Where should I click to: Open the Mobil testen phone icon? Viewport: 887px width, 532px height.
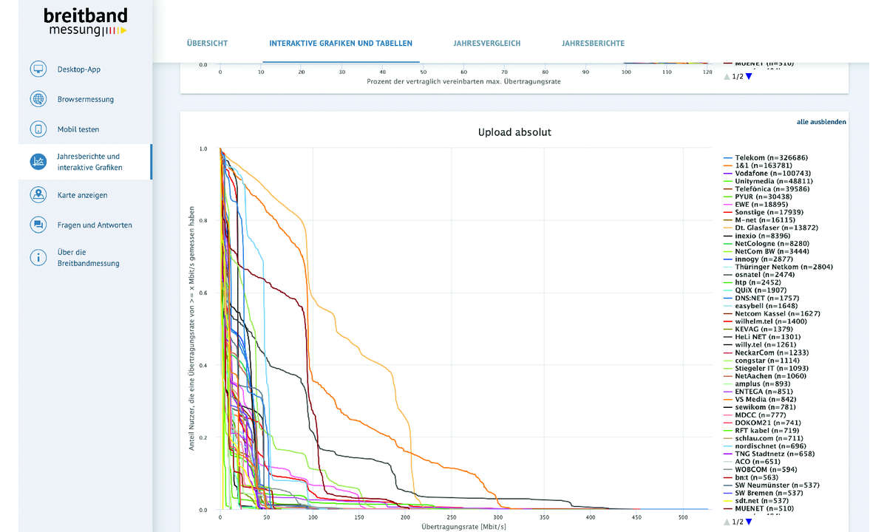[x=38, y=129]
